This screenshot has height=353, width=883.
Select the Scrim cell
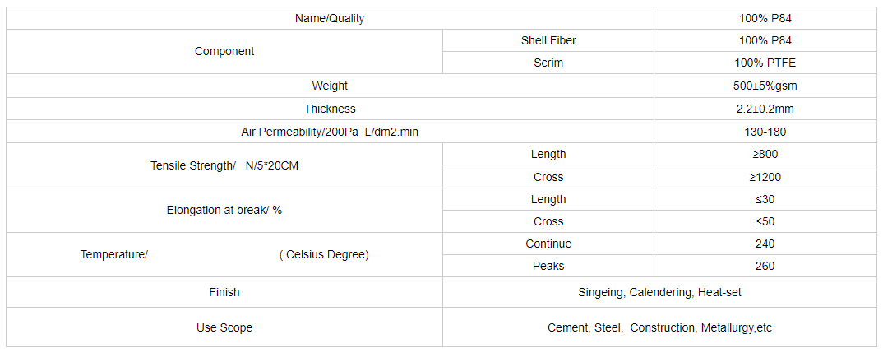(x=548, y=63)
